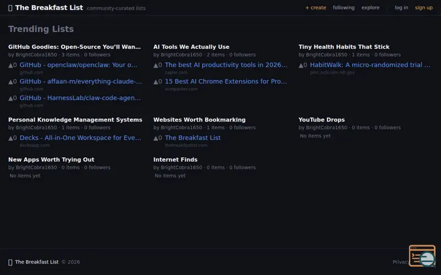441x275 pixels.
Task: Click the pmc.ncbi.nlm.nih.gov domain text
Action: pos(332,73)
